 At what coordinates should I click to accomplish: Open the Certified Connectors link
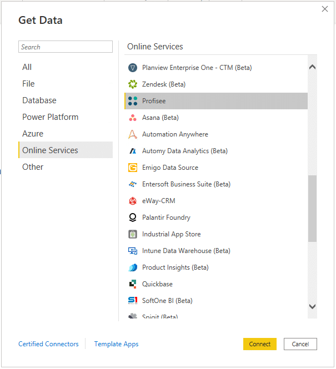48,344
